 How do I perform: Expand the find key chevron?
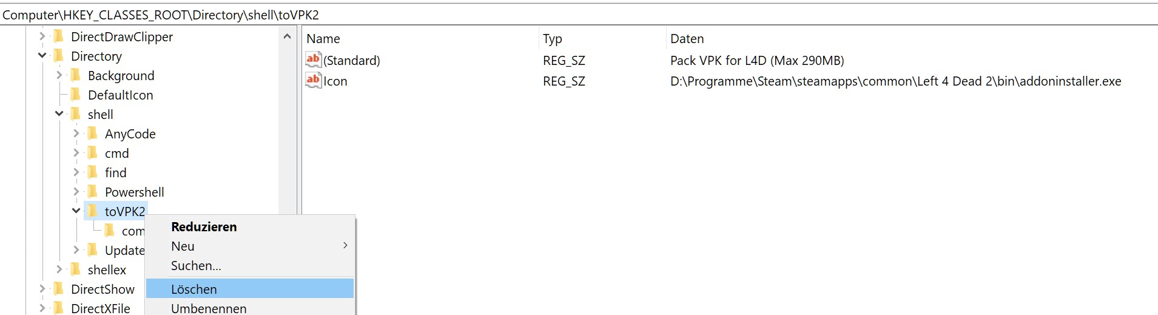(x=76, y=172)
